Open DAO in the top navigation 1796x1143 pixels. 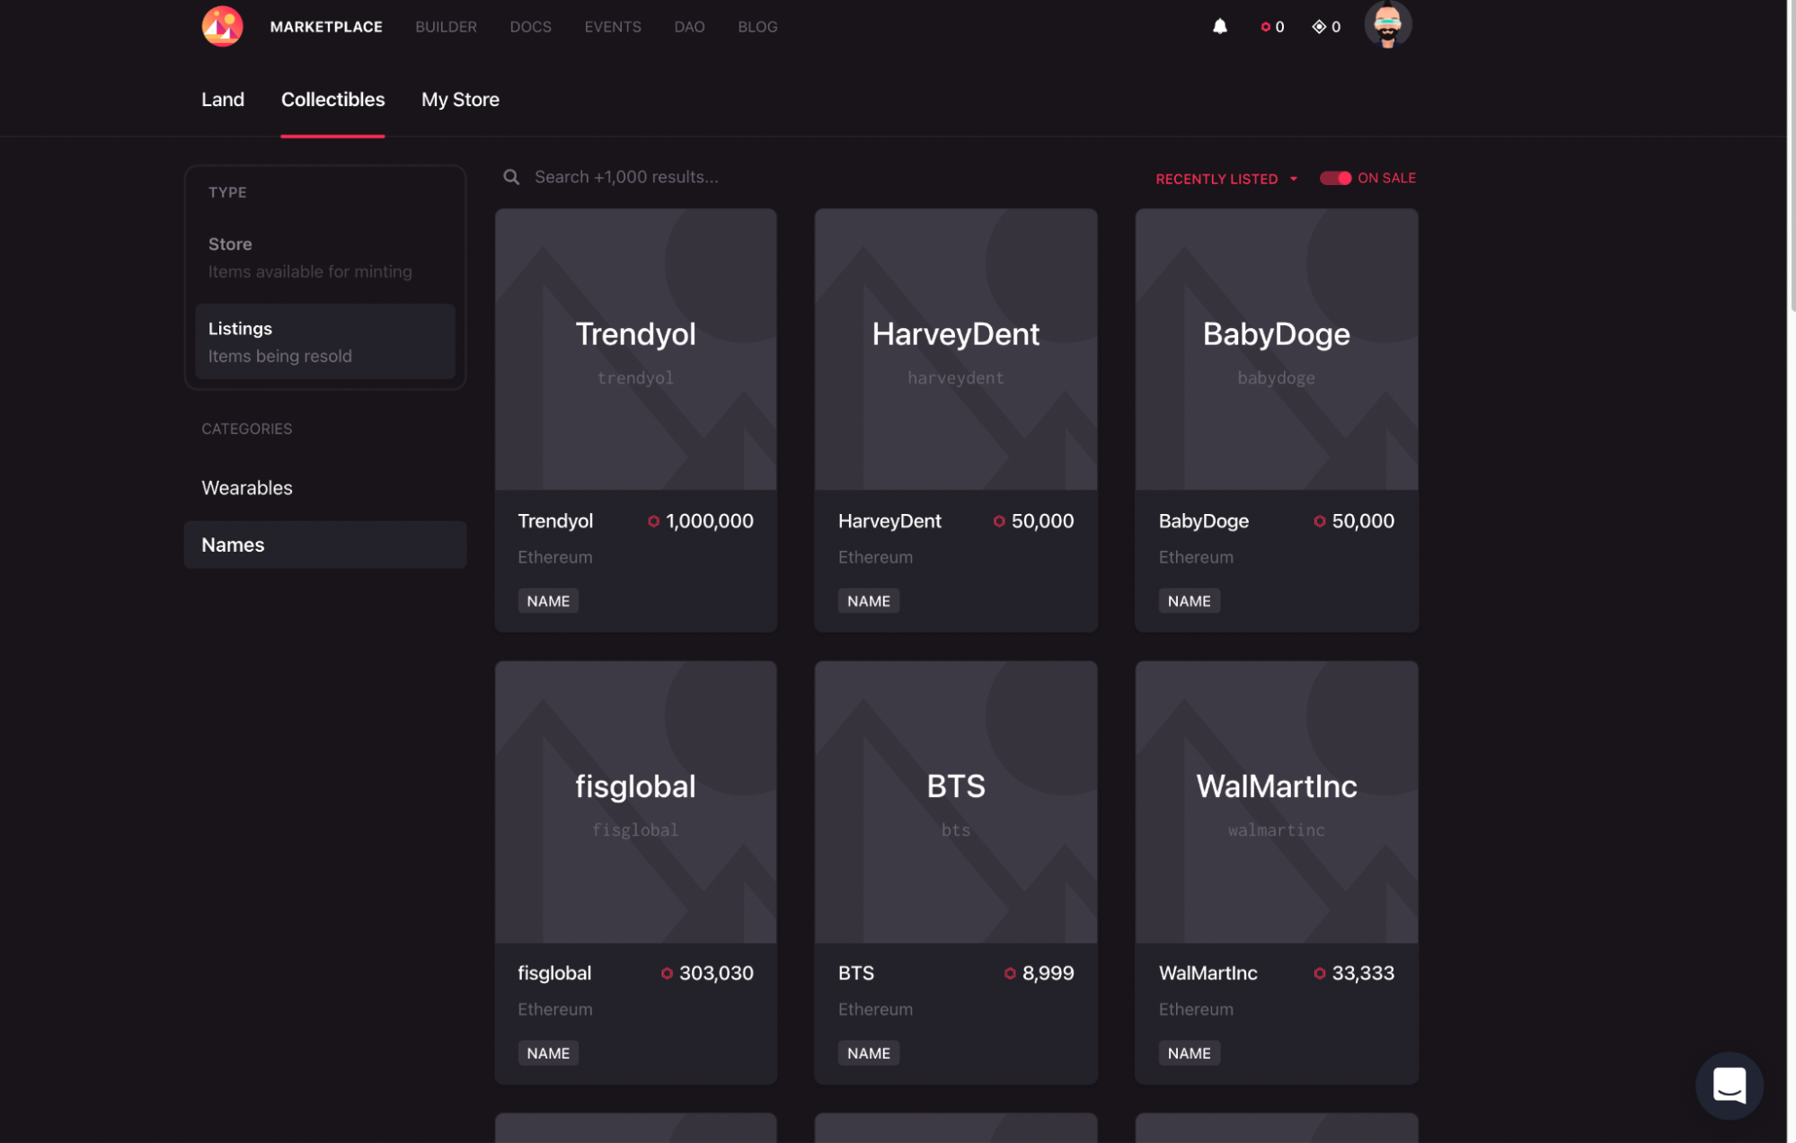coord(689,27)
